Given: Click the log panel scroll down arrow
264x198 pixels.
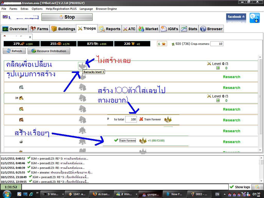Looking at the screenshot, I should (261, 181).
